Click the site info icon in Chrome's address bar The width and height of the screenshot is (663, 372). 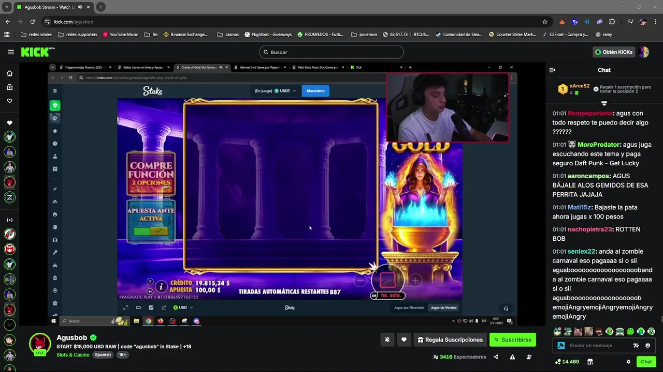click(x=47, y=22)
